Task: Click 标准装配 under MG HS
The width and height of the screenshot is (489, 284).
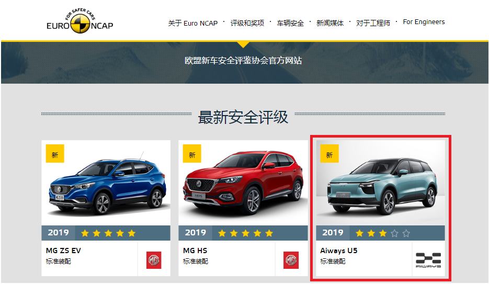Action: [x=196, y=261]
